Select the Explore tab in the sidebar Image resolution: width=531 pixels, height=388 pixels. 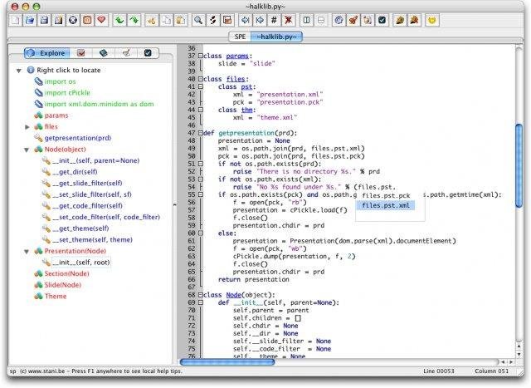tap(48, 53)
